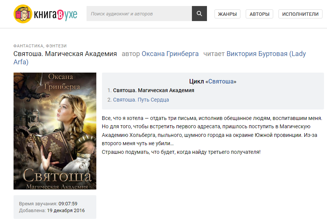
Task: Click the added date 19 декабря 2016
Action: 66,211
